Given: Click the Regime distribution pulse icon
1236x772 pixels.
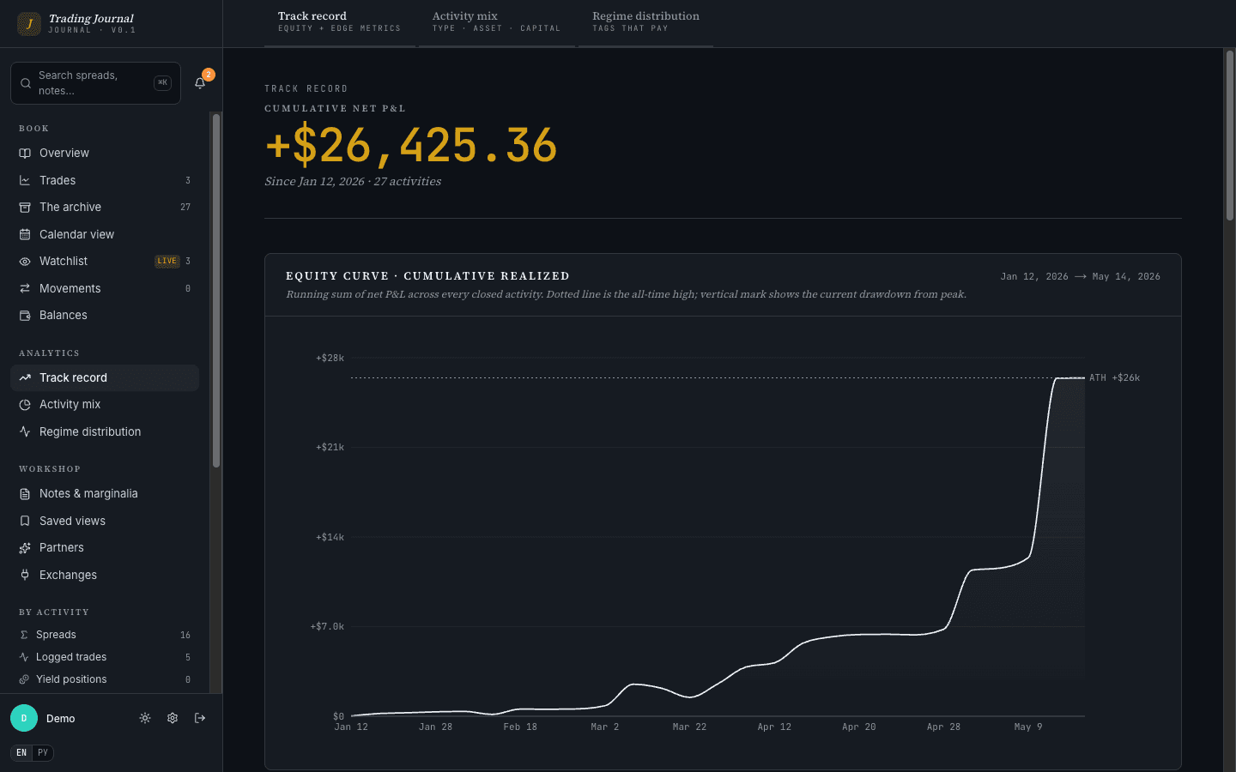Looking at the screenshot, I should coord(25,431).
